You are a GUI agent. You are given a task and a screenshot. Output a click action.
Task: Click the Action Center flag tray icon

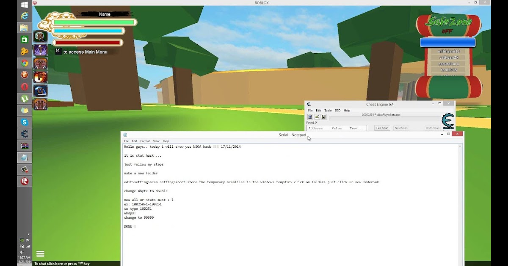point(28,240)
